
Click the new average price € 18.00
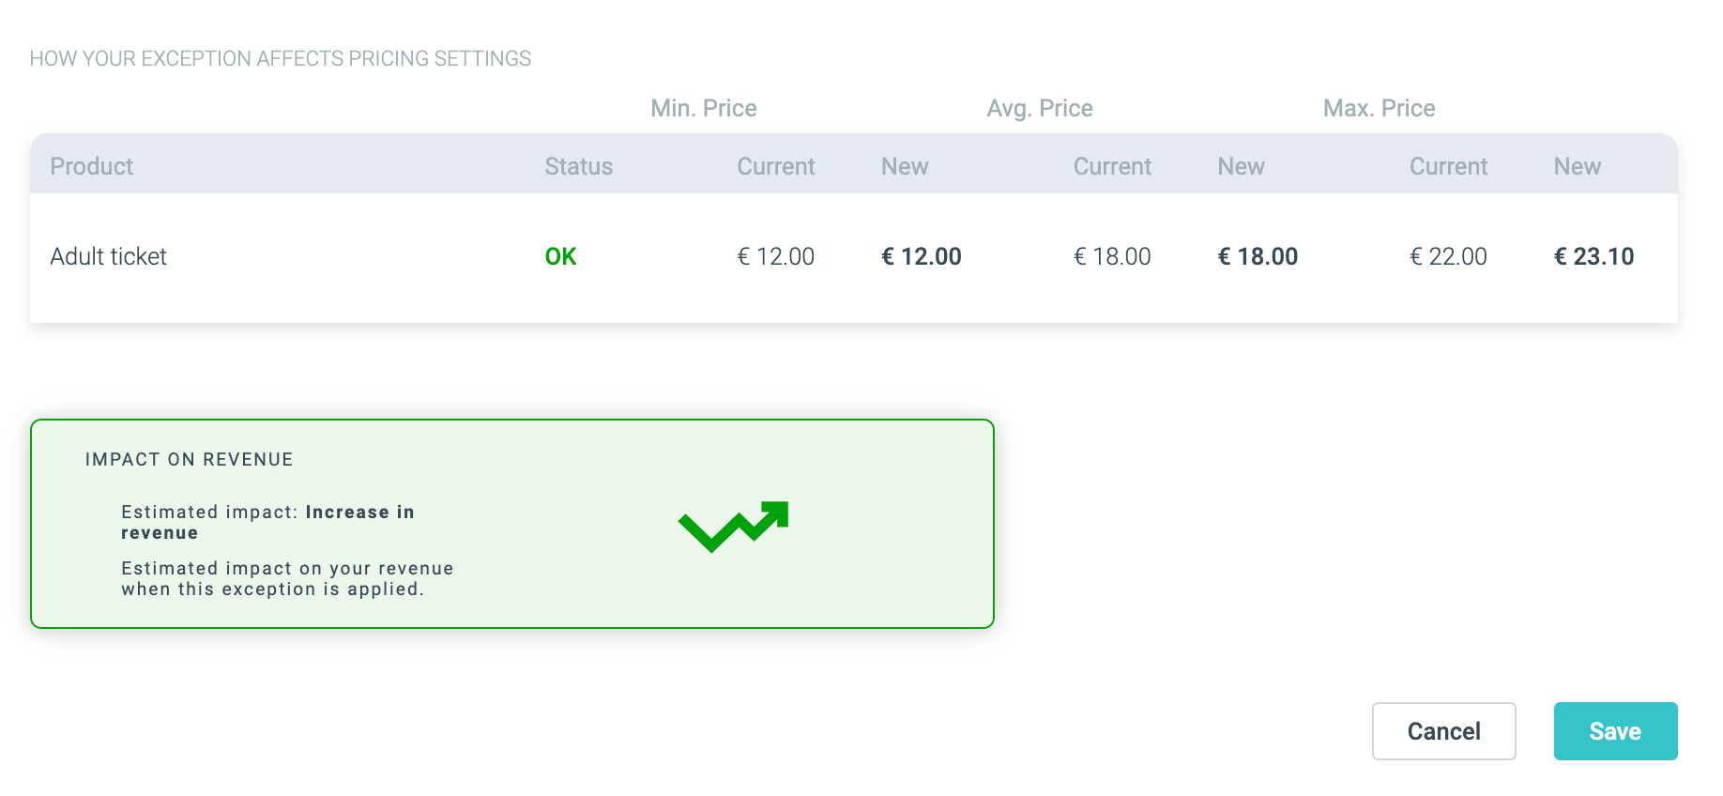pos(1258,255)
